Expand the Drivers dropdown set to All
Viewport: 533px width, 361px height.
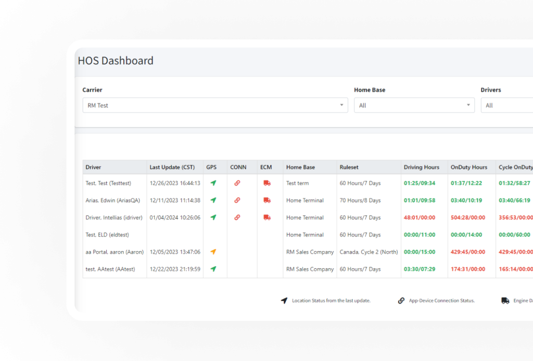pos(515,105)
